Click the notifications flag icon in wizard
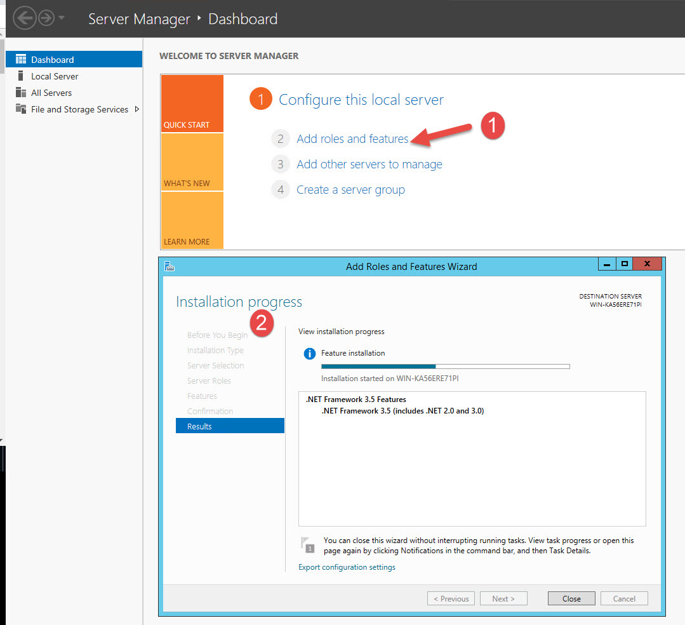The image size is (685, 625). click(x=308, y=545)
